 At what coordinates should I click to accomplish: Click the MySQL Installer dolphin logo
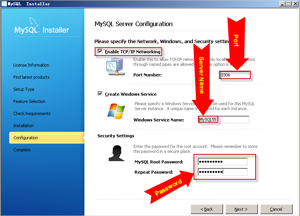42,26
